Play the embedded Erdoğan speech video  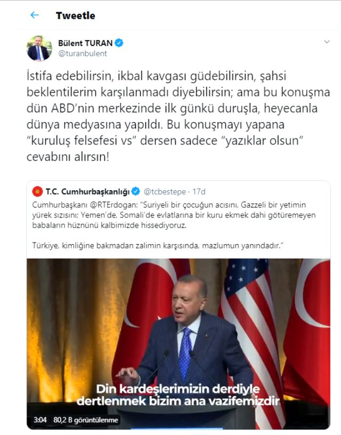click(178, 344)
